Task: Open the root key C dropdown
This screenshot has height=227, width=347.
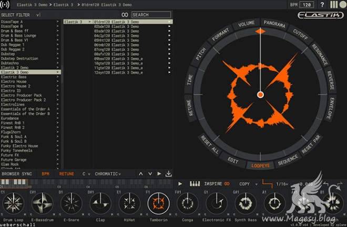Action: pos(86,174)
